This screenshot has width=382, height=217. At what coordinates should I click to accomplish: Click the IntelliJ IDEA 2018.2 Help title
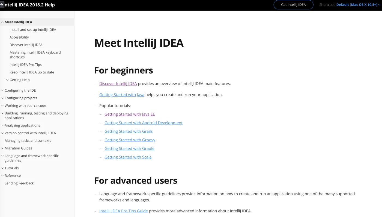pyautogui.click(x=29, y=5)
